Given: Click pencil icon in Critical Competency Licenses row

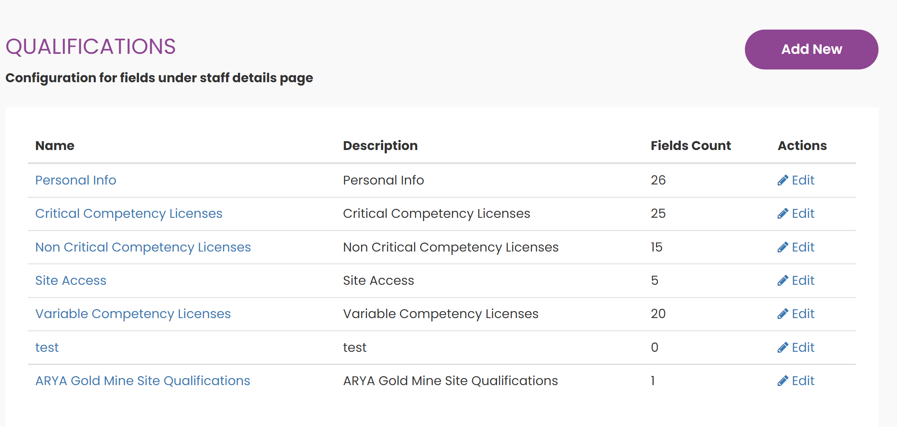Looking at the screenshot, I should tap(782, 214).
